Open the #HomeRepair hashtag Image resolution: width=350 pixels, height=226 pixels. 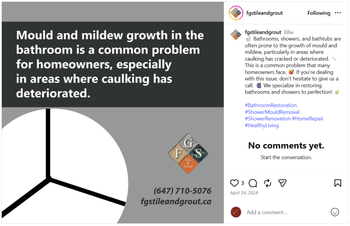pos(308,118)
